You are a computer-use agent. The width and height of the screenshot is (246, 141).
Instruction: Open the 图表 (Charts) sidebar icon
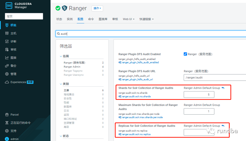[7, 58]
